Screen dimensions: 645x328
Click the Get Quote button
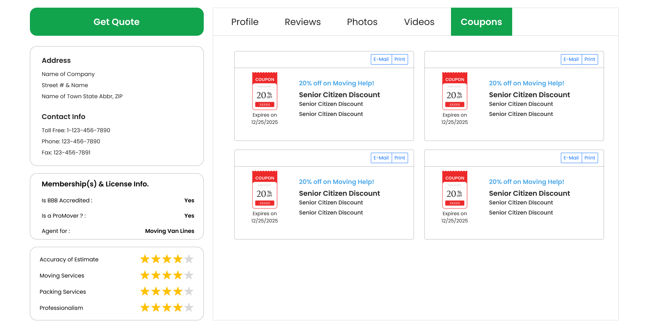point(116,22)
